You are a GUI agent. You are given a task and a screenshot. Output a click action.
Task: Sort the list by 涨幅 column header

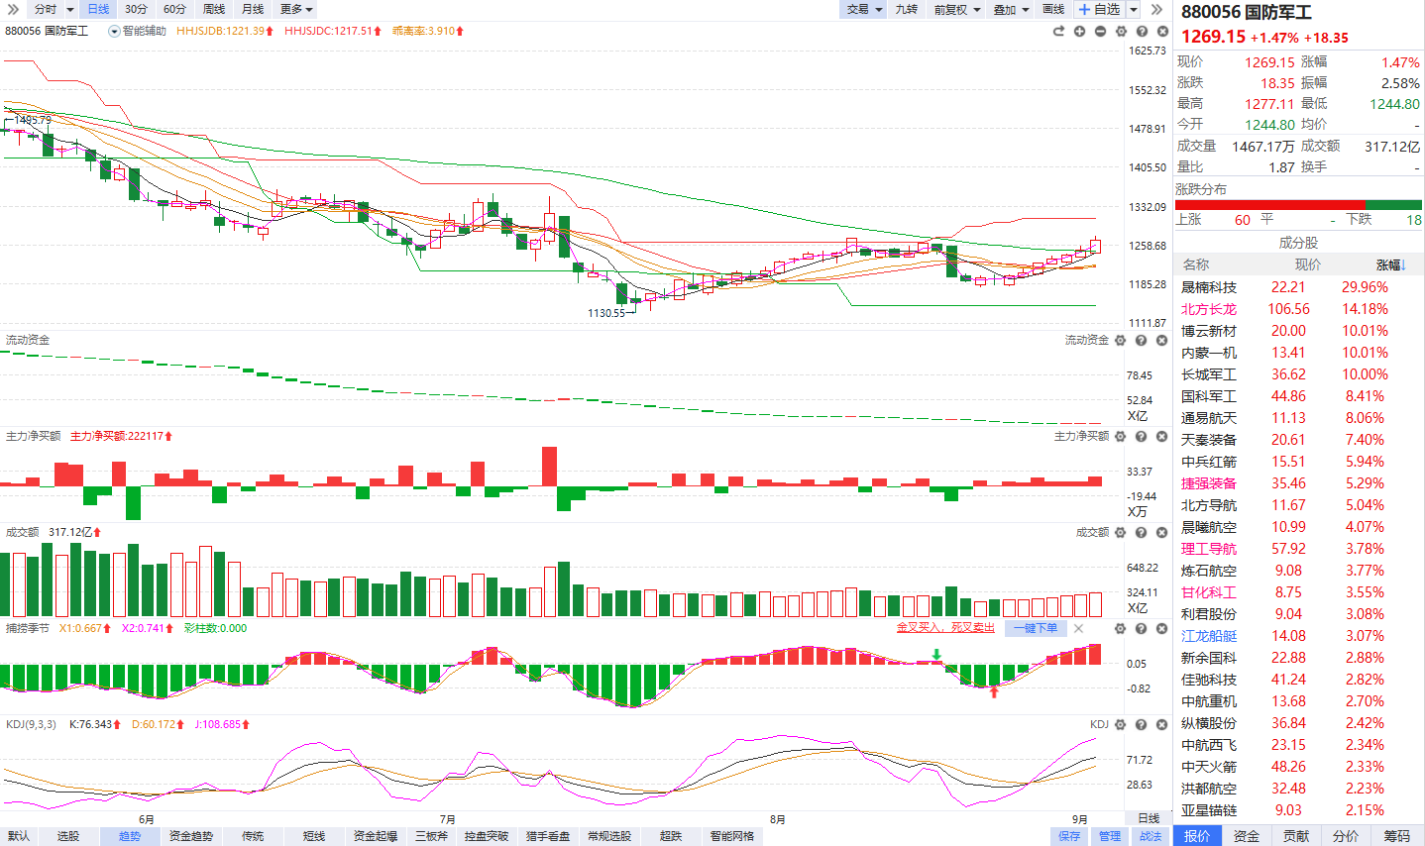[x=1390, y=264]
